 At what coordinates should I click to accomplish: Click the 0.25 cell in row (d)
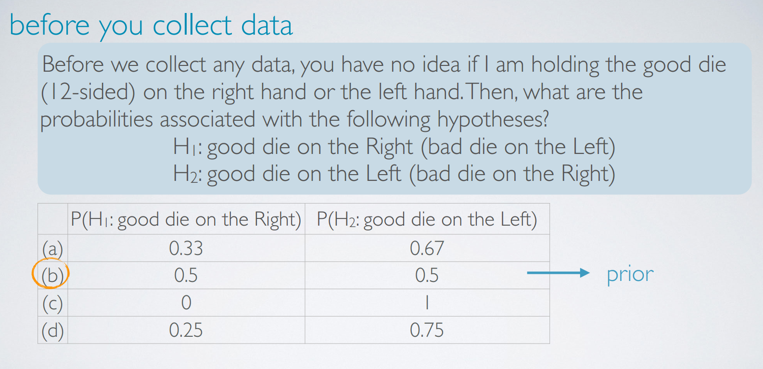pos(186,330)
